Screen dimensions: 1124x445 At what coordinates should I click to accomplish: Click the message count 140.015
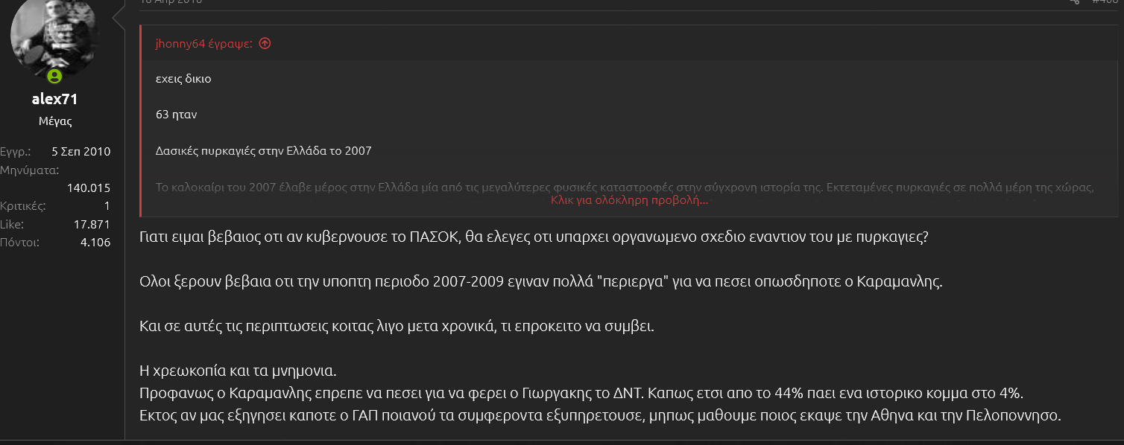(88, 188)
